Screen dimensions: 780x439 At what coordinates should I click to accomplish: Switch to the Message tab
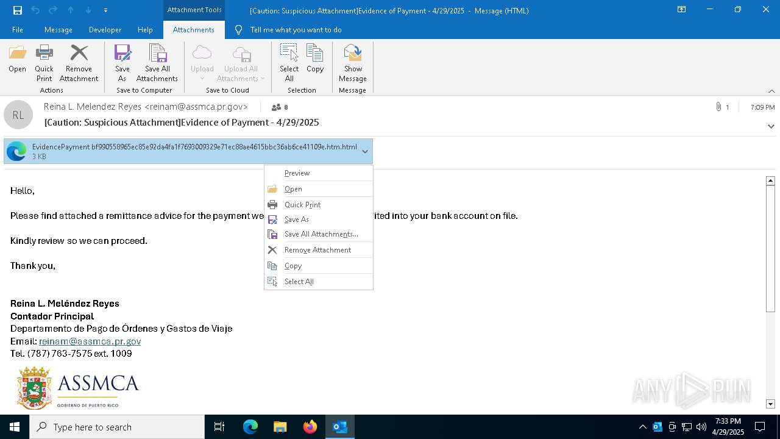click(58, 30)
